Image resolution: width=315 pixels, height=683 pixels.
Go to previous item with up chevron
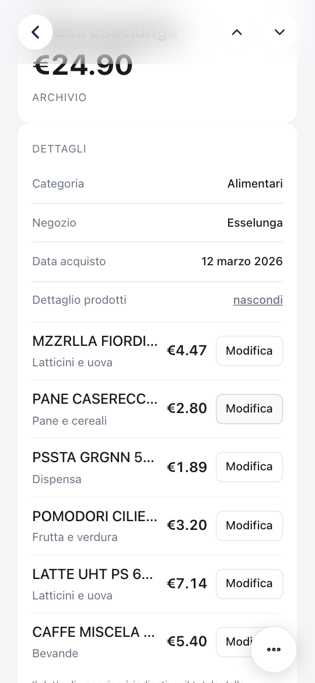[x=237, y=32]
